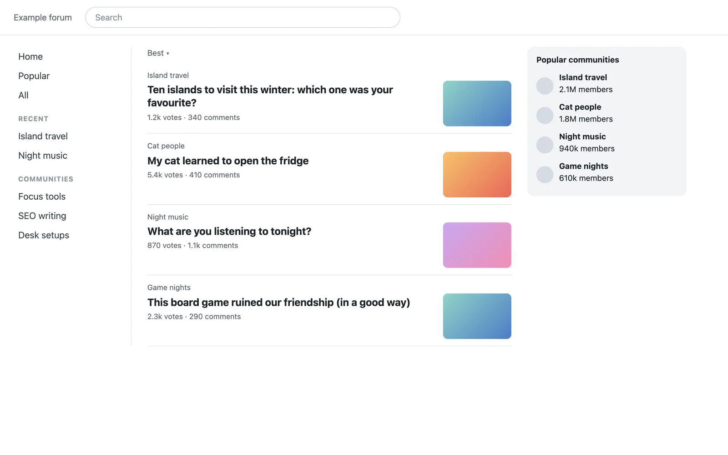Go to Home in sidebar
Image resolution: width=728 pixels, height=455 pixels.
[30, 56]
